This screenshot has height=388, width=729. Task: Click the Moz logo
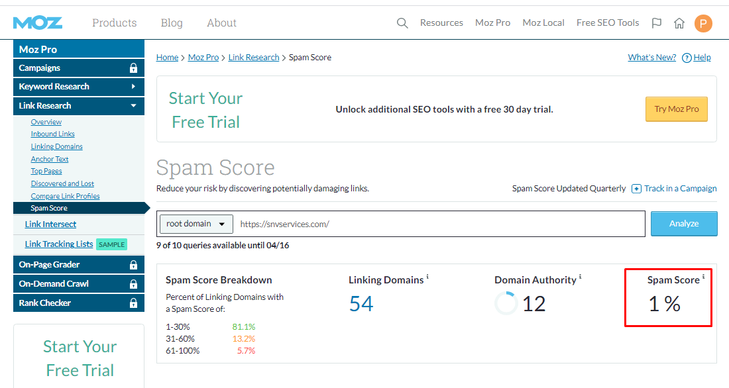pos(38,23)
